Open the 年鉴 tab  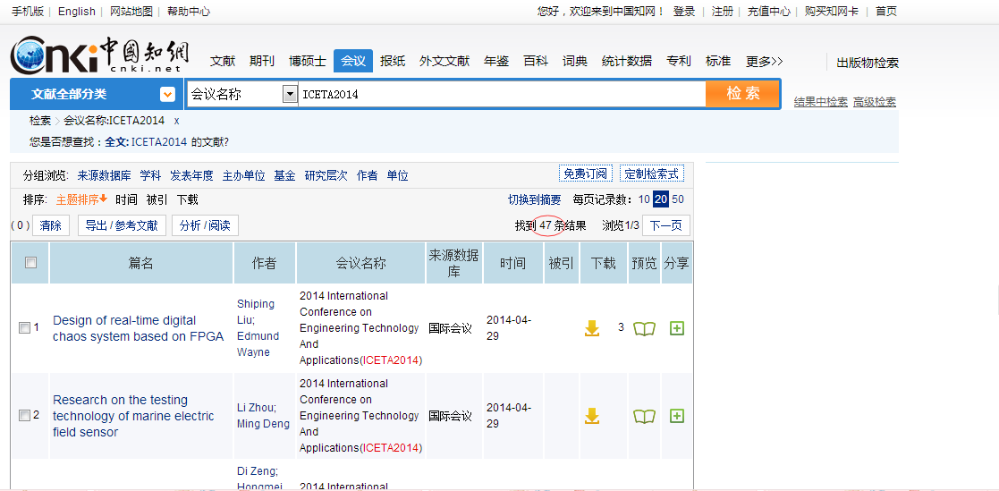(496, 61)
